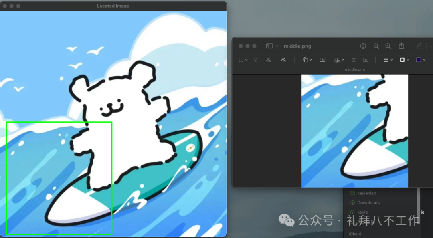The height and width of the screenshot is (238, 433).
Task: Open the Adjust Size tool
Action: coord(366,60)
